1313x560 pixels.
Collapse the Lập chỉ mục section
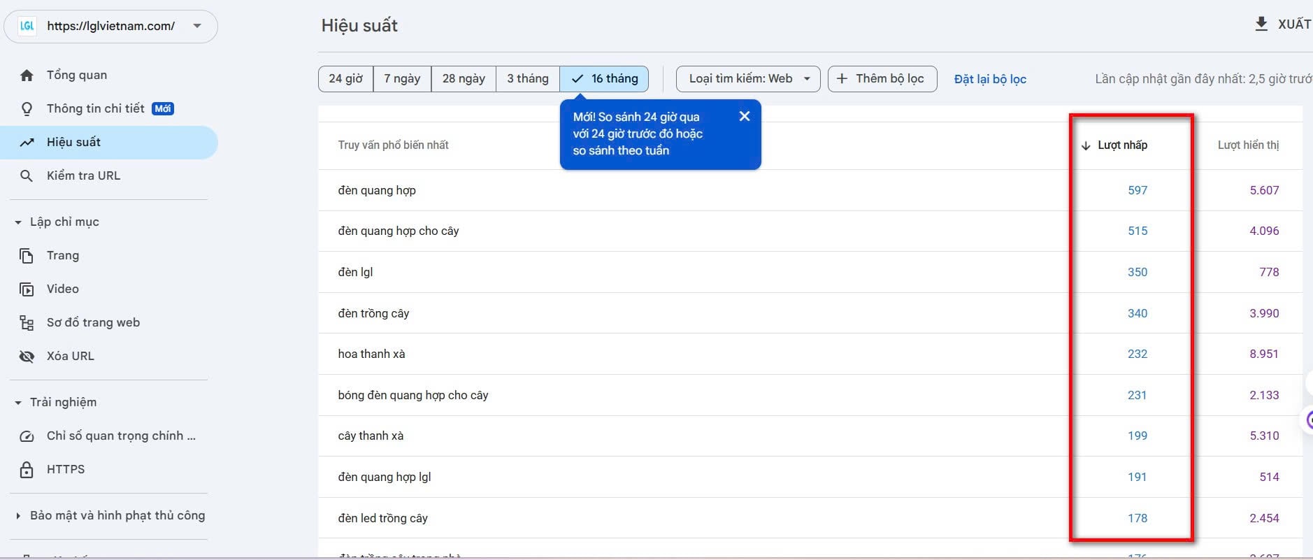point(18,222)
